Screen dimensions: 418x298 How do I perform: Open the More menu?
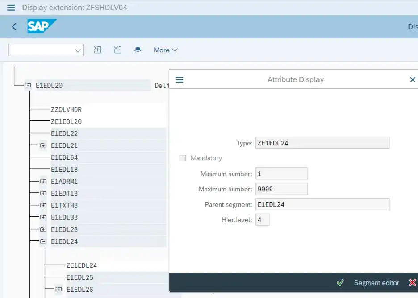(165, 50)
